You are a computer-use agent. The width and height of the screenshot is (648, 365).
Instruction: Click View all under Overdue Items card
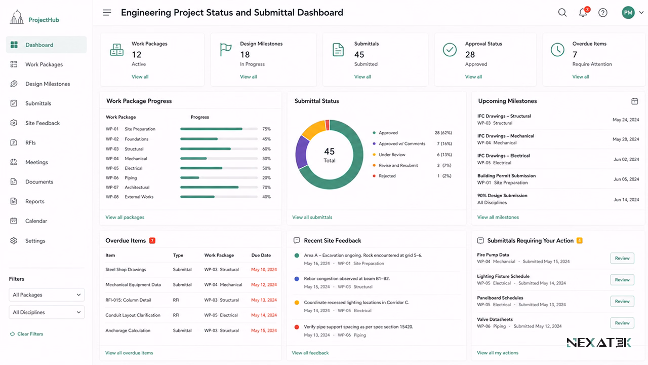(581, 77)
